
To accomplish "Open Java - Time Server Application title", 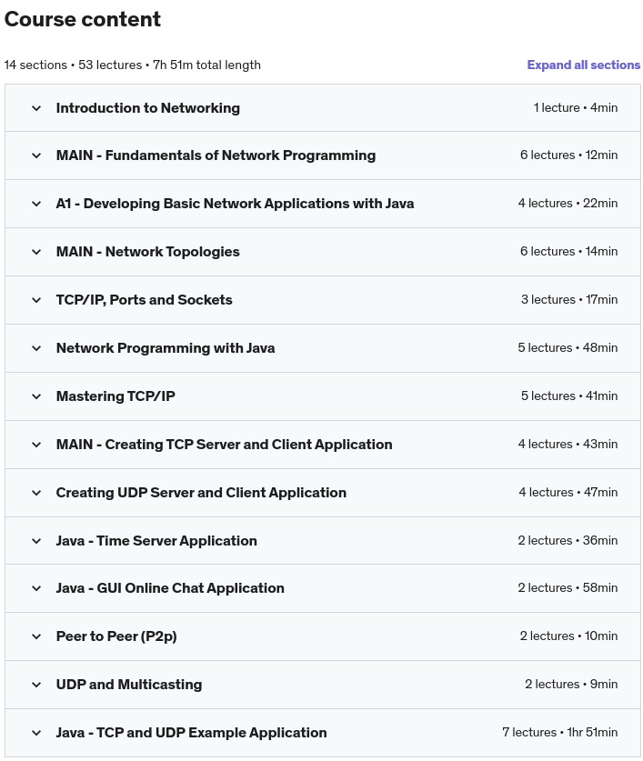I will [156, 541].
